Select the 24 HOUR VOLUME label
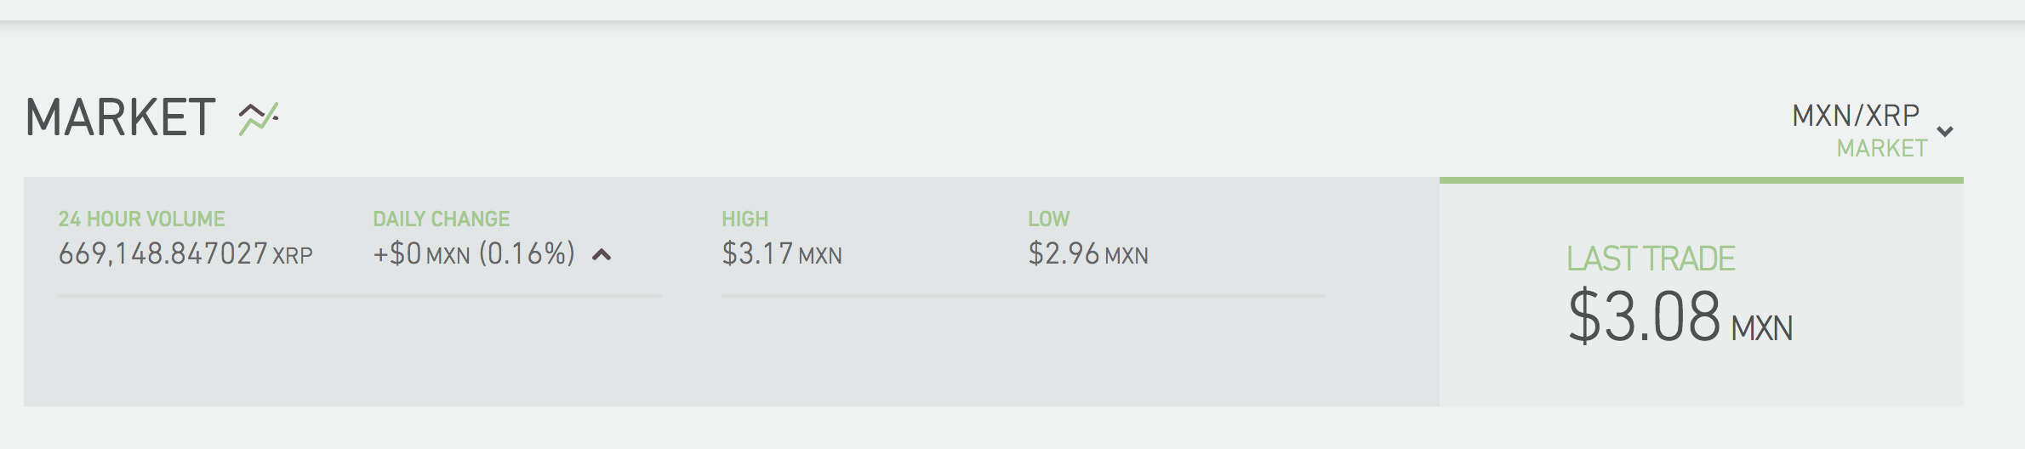The image size is (2025, 449). click(x=141, y=219)
